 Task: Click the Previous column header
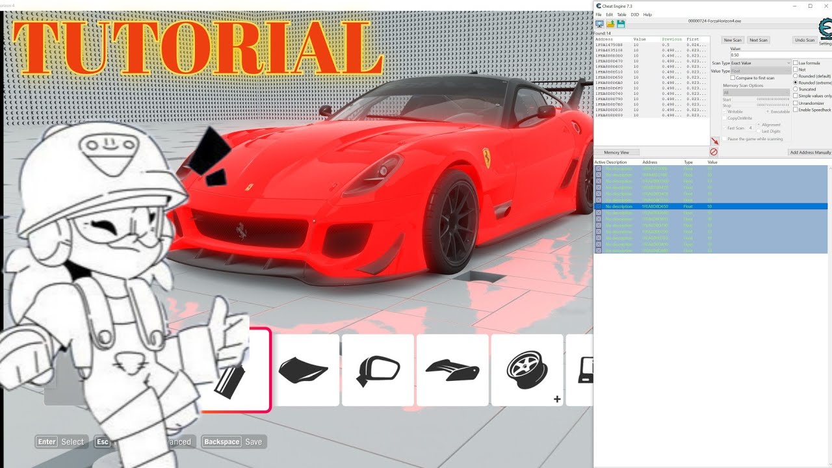pyautogui.click(x=671, y=39)
